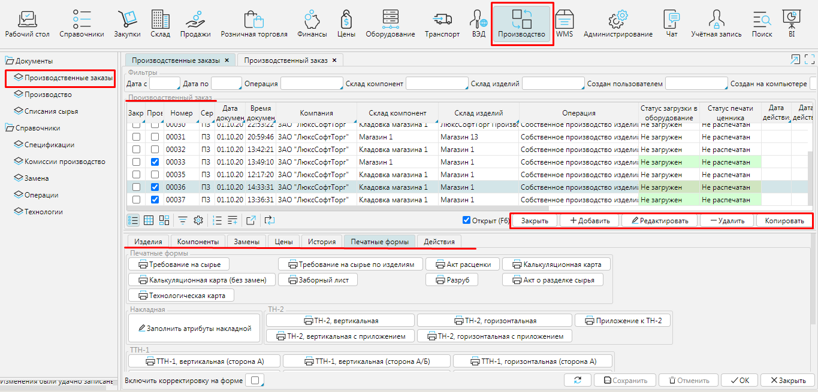
Task: Click the filter icon in grid toolbar
Action: pos(183,220)
